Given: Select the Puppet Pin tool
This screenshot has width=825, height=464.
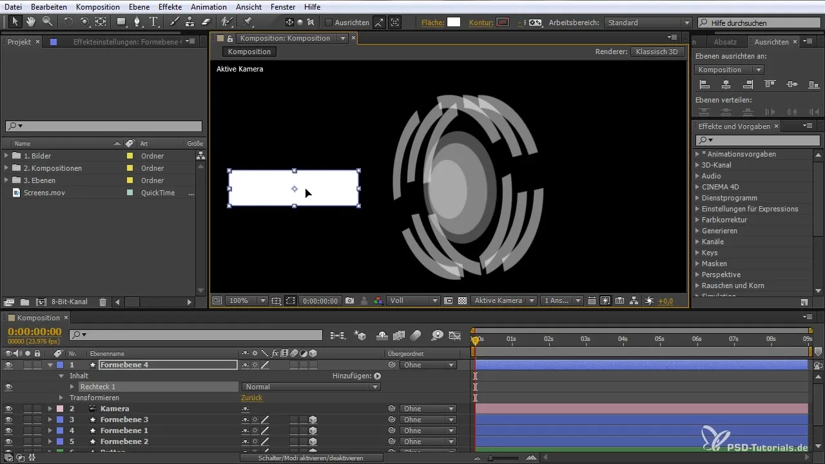Looking at the screenshot, I should [x=248, y=21].
